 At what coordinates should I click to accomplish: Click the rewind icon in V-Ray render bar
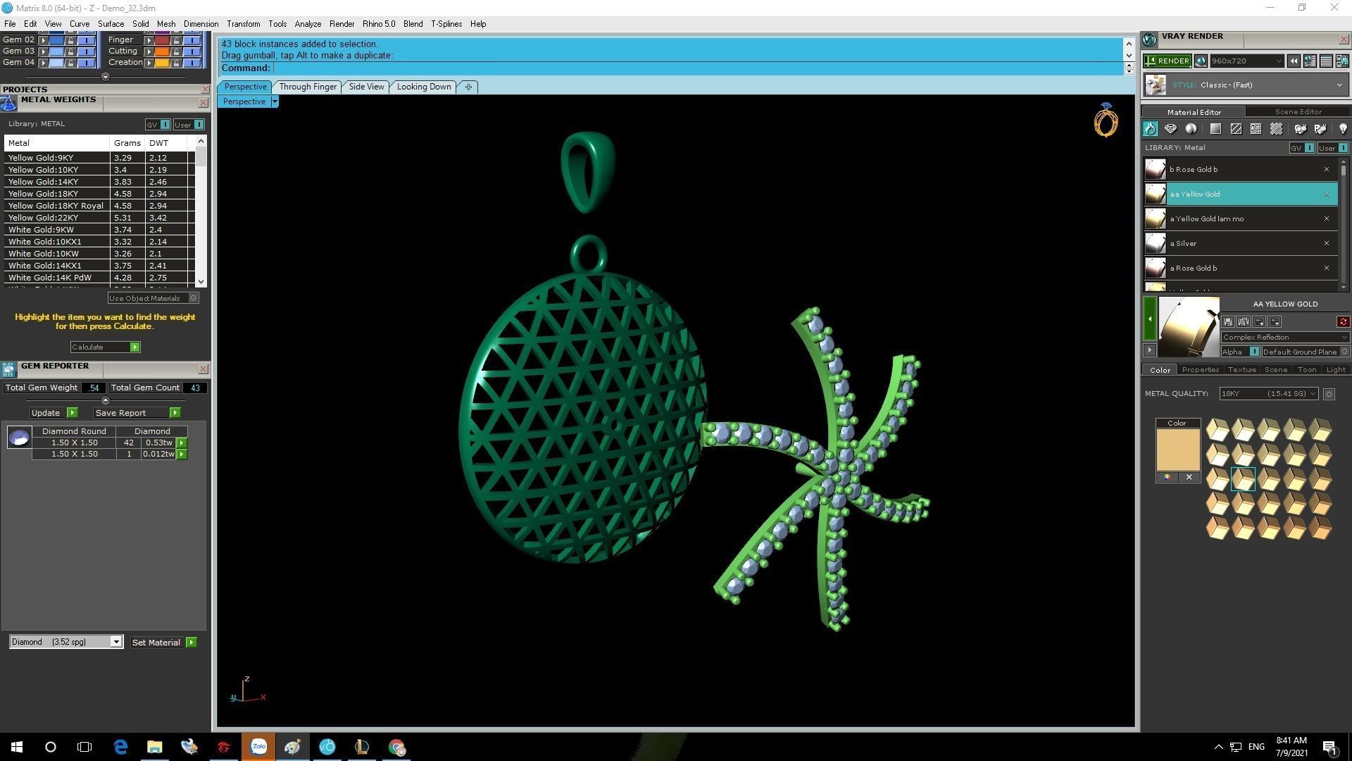[x=1294, y=61]
